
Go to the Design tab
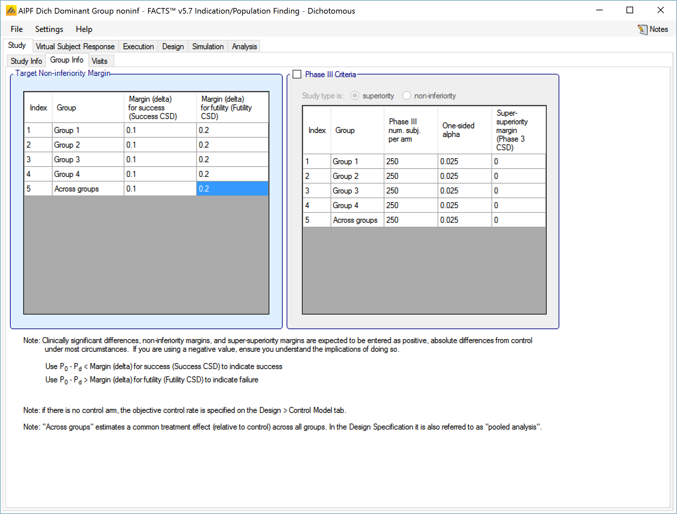(x=173, y=47)
